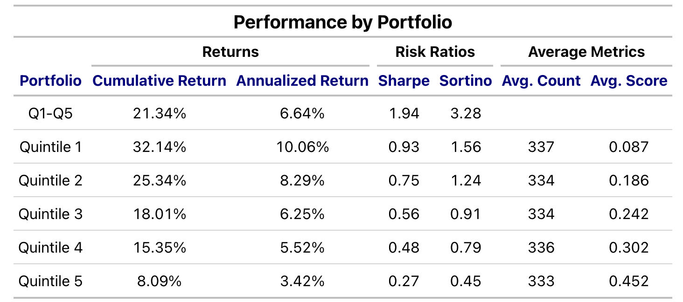The image size is (683, 302).
Task: Select the Avg. Count column header
Action: [x=541, y=81]
